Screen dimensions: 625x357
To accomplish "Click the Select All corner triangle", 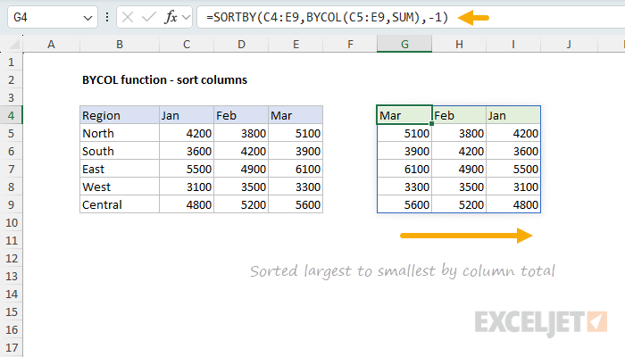I will (x=14, y=44).
